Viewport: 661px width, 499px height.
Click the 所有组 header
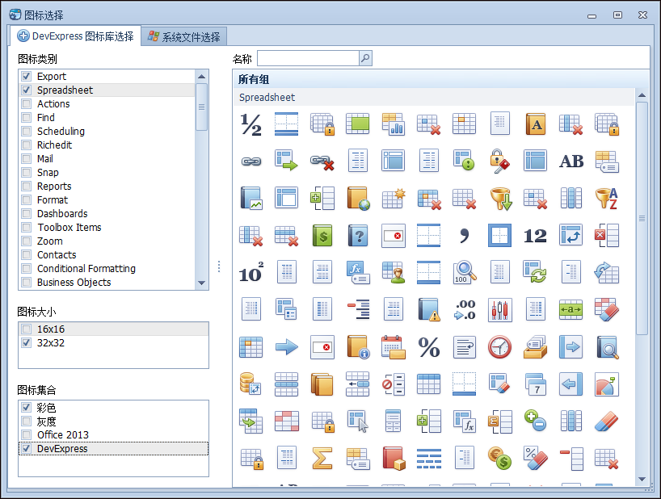440,79
